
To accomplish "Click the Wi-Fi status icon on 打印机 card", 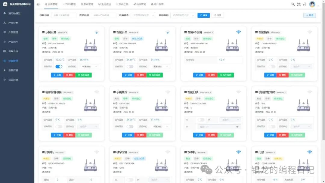I will point(97,152).
